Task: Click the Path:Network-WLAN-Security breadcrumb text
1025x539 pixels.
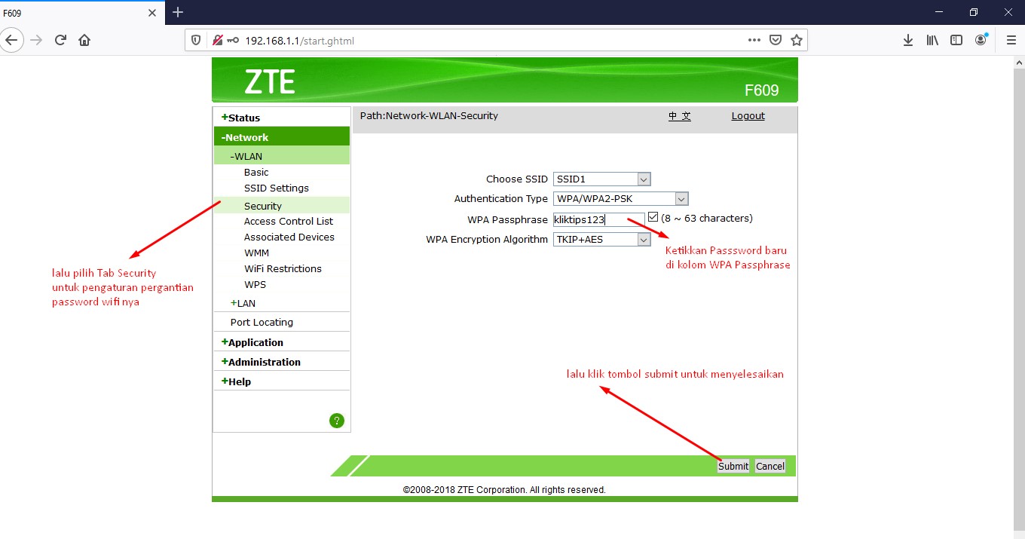Action: [x=429, y=116]
